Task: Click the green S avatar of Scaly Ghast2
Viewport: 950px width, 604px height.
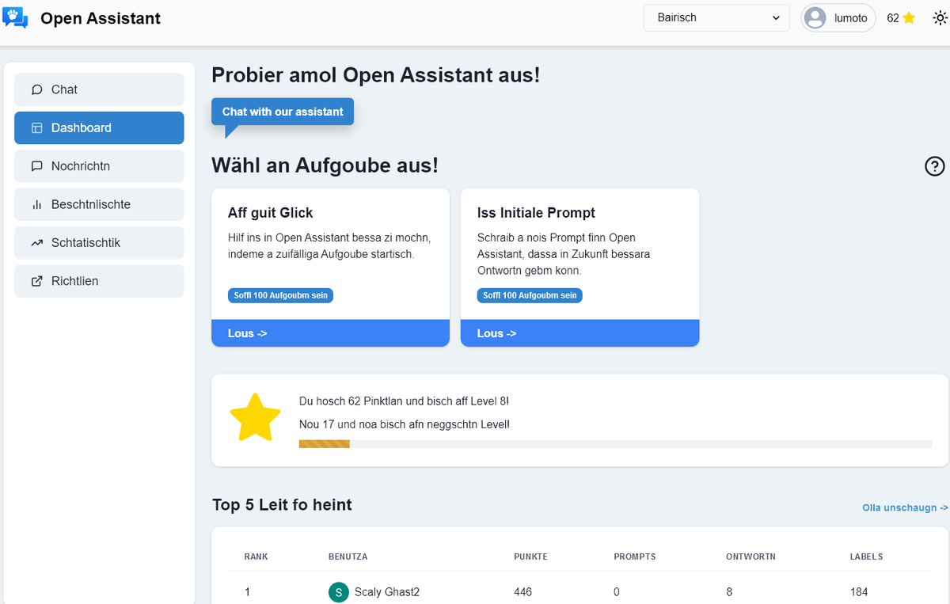Action: (x=338, y=592)
